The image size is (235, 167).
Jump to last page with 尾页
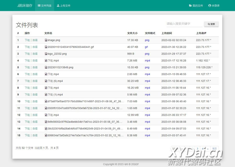214,148
